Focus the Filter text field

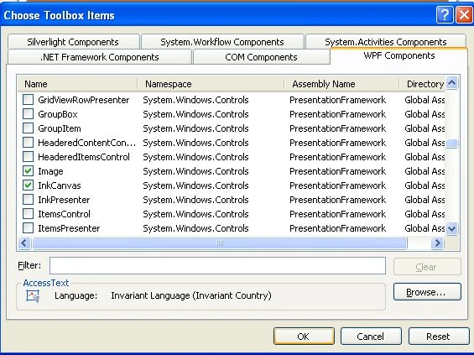coord(217,266)
